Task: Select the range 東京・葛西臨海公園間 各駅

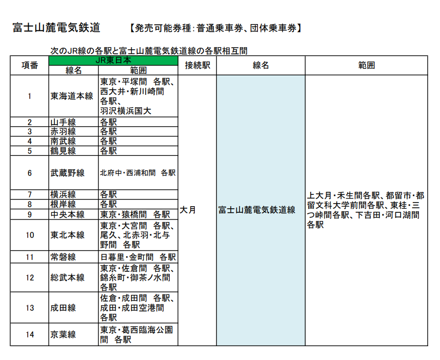Action: (138, 334)
